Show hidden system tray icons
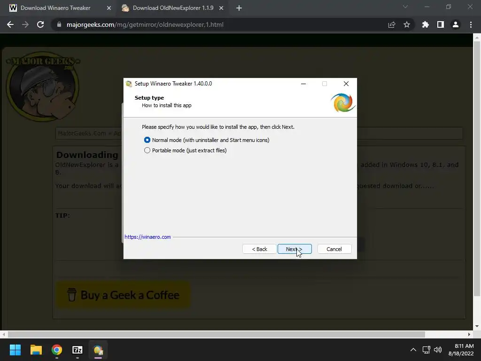 point(413,350)
